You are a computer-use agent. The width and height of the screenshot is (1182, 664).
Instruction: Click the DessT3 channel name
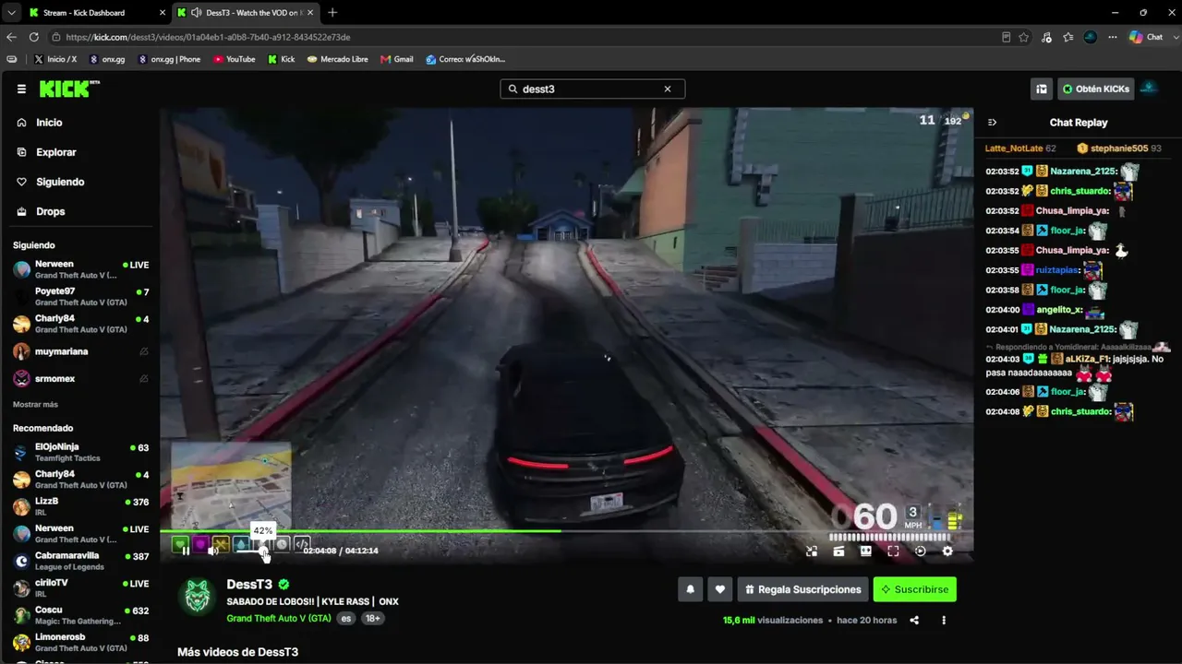click(x=249, y=585)
